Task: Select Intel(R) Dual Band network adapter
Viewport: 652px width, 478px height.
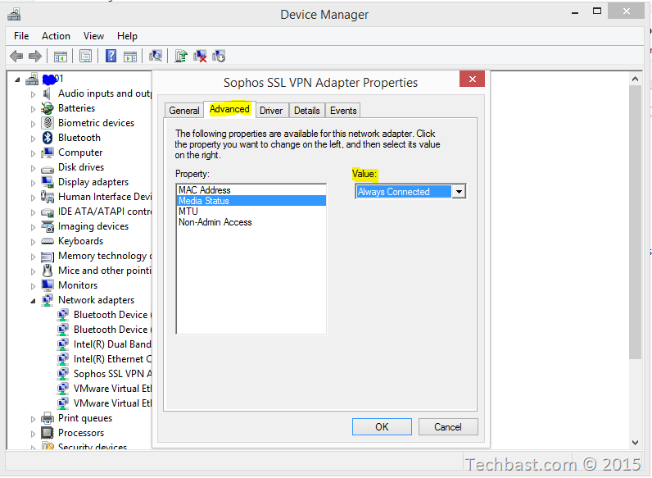Action: 112,344
